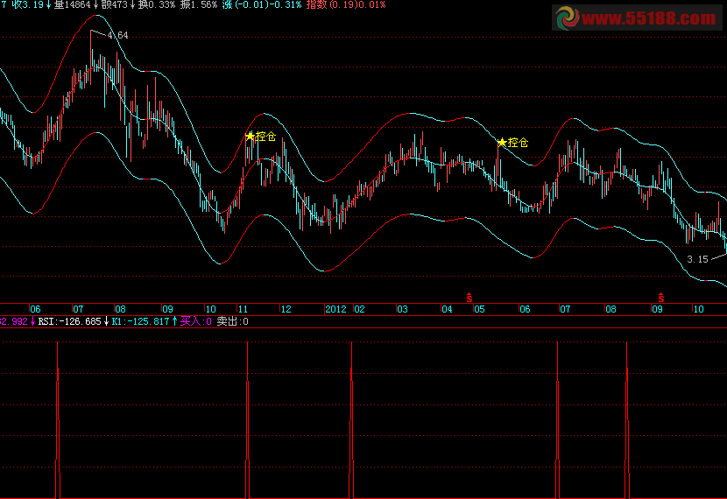Click the down arrow after RSI value
Image resolution: width=727 pixels, height=499 pixels.
108,321
